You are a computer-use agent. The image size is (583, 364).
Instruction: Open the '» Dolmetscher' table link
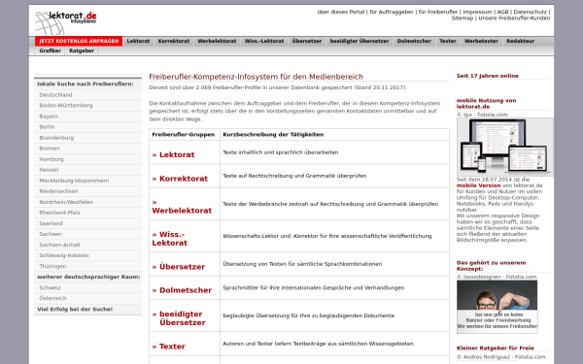[182, 290]
